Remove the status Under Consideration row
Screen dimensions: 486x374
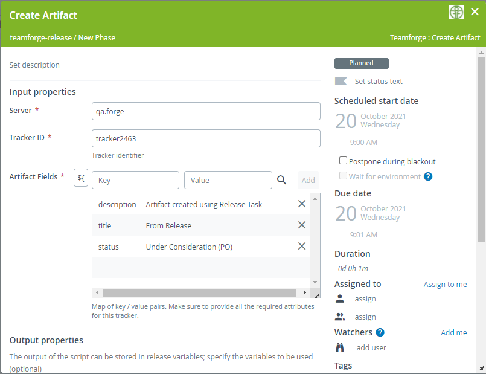pos(302,247)
